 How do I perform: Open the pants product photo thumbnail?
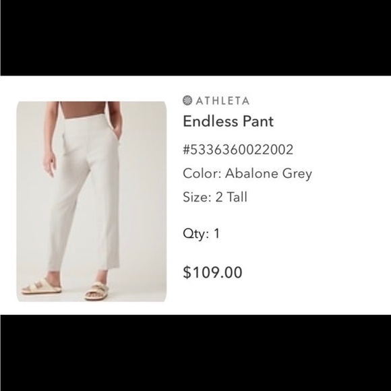(x=92, y=202)
